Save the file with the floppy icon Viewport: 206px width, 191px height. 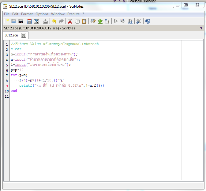tap(29, 21)
